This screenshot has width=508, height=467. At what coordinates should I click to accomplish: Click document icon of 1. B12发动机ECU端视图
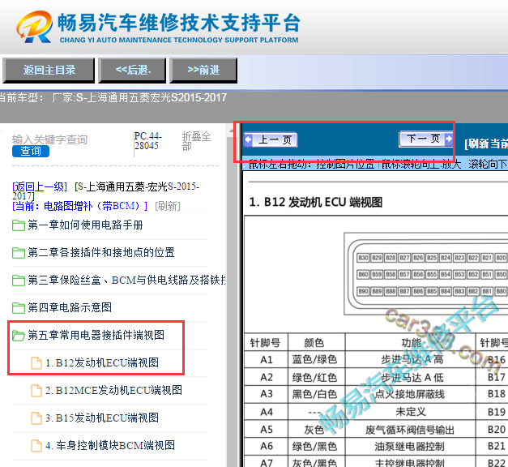(36, 363)
